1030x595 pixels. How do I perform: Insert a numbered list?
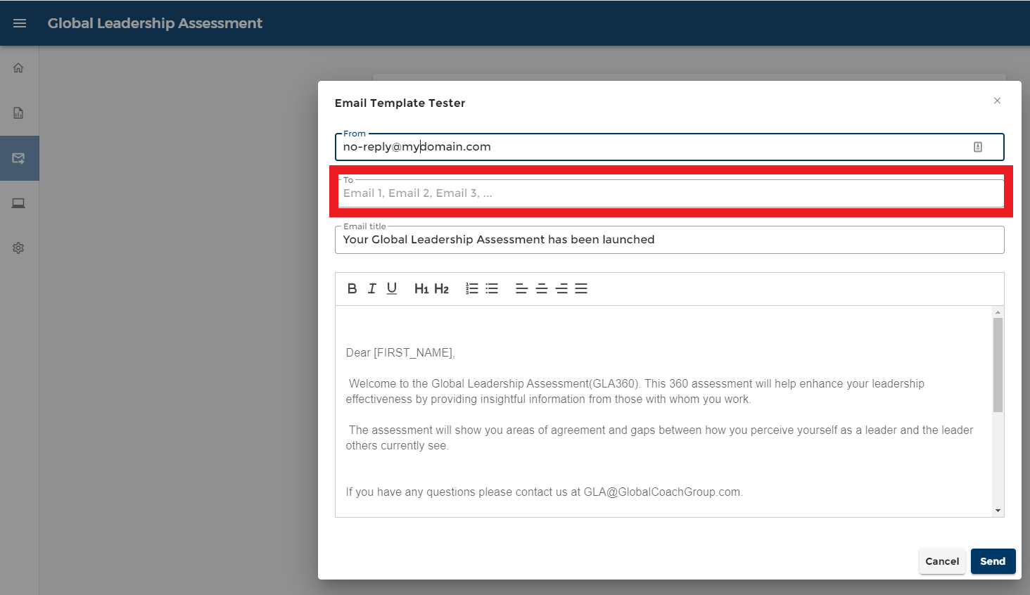point(472,288)
